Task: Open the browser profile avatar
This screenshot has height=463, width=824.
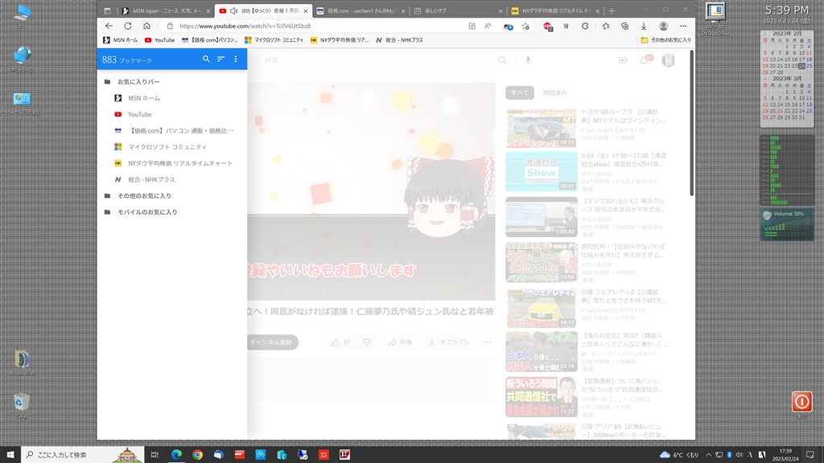Action: (x=663, y=27)
